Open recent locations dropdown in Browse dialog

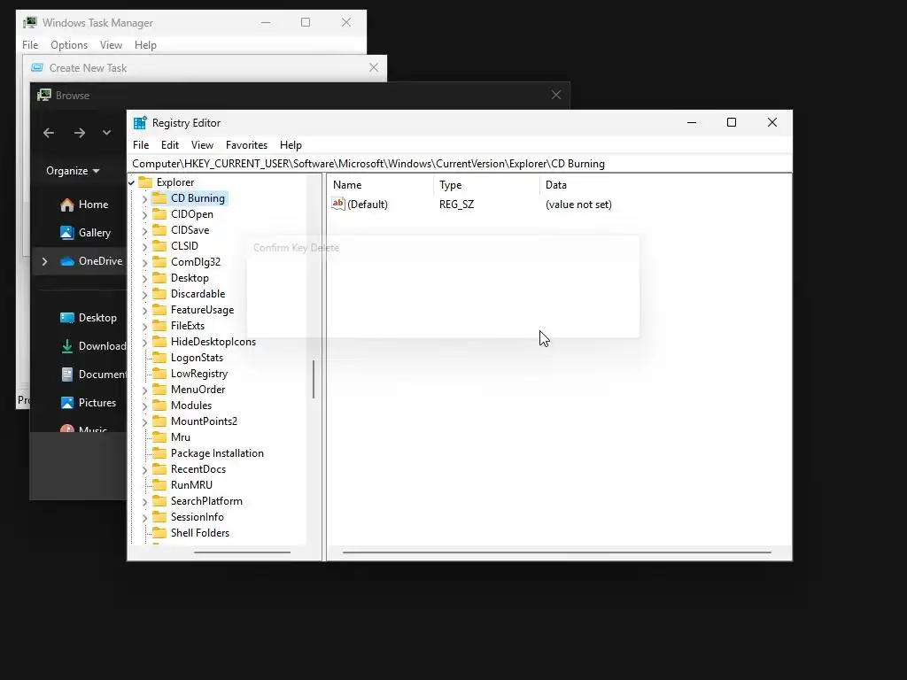tap(106, 133)
